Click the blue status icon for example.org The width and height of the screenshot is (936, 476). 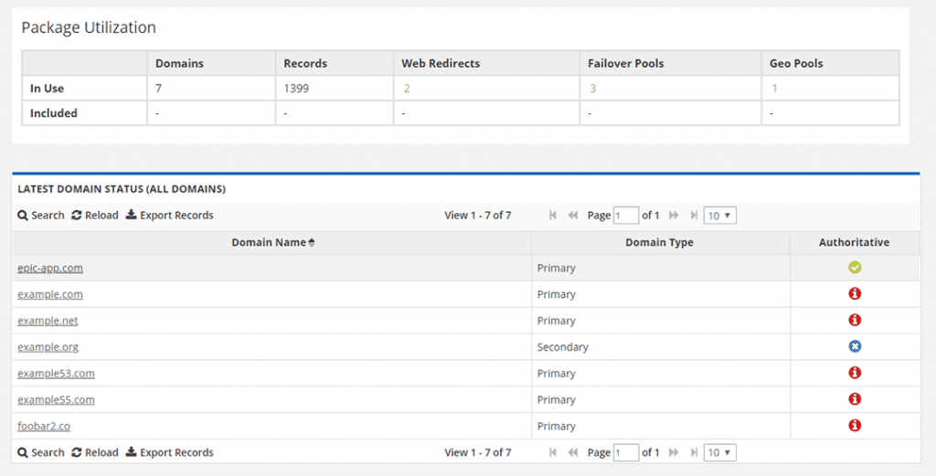[855, 346]
